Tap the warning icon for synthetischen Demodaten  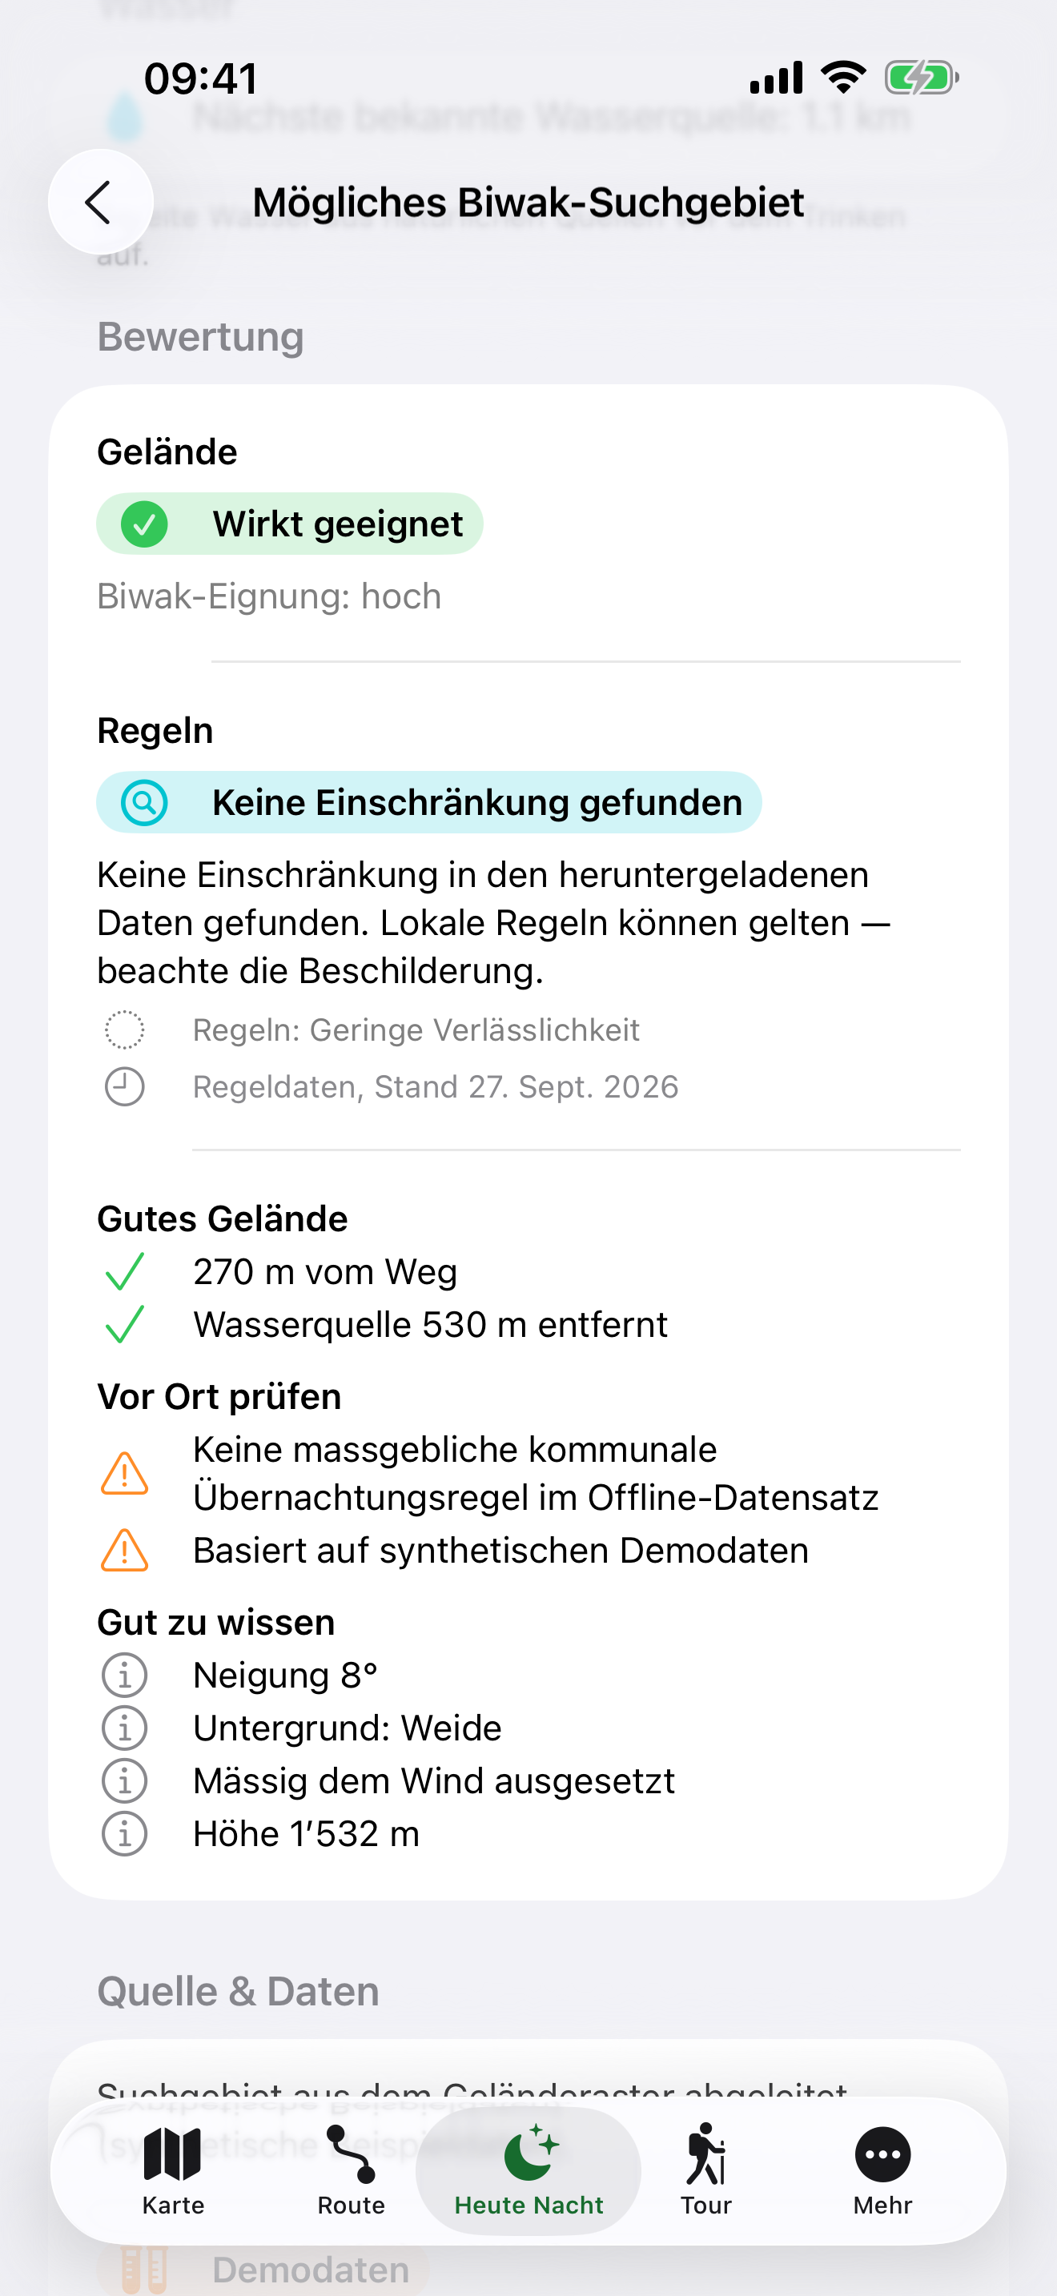click(125, 1550)
